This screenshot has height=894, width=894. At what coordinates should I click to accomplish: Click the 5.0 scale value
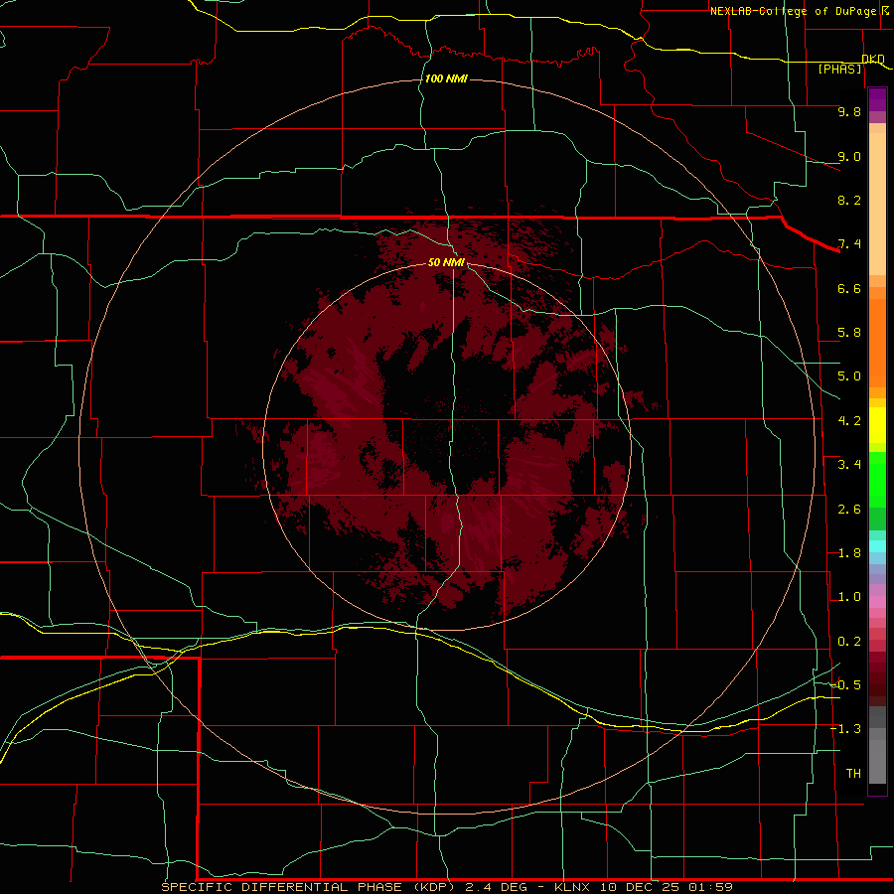(849, 376)
